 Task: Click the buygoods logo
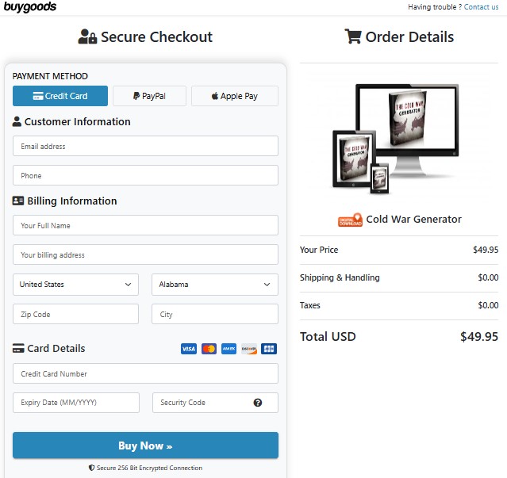(x=29, y=7)
